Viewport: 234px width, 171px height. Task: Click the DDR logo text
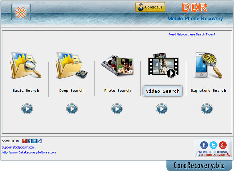pyautogui.click(x=195, y=7)
